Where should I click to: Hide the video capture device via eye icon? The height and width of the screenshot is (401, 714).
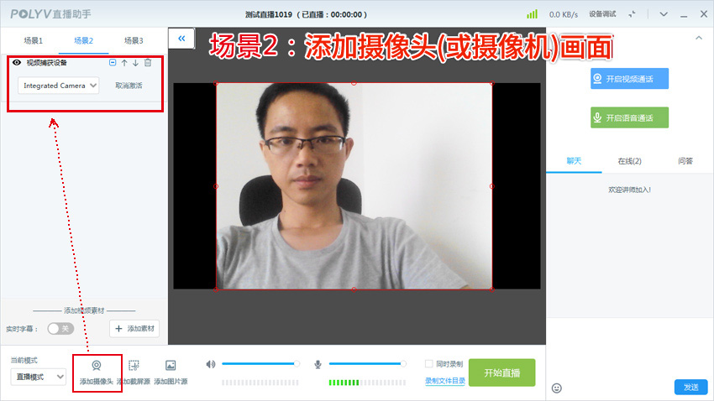click(16, 63)
